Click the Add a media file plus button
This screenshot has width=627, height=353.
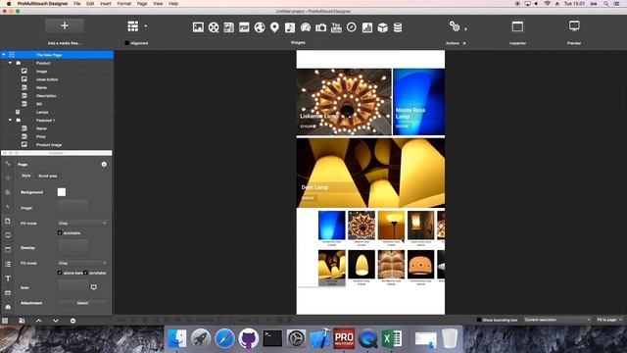coord(65,26)
